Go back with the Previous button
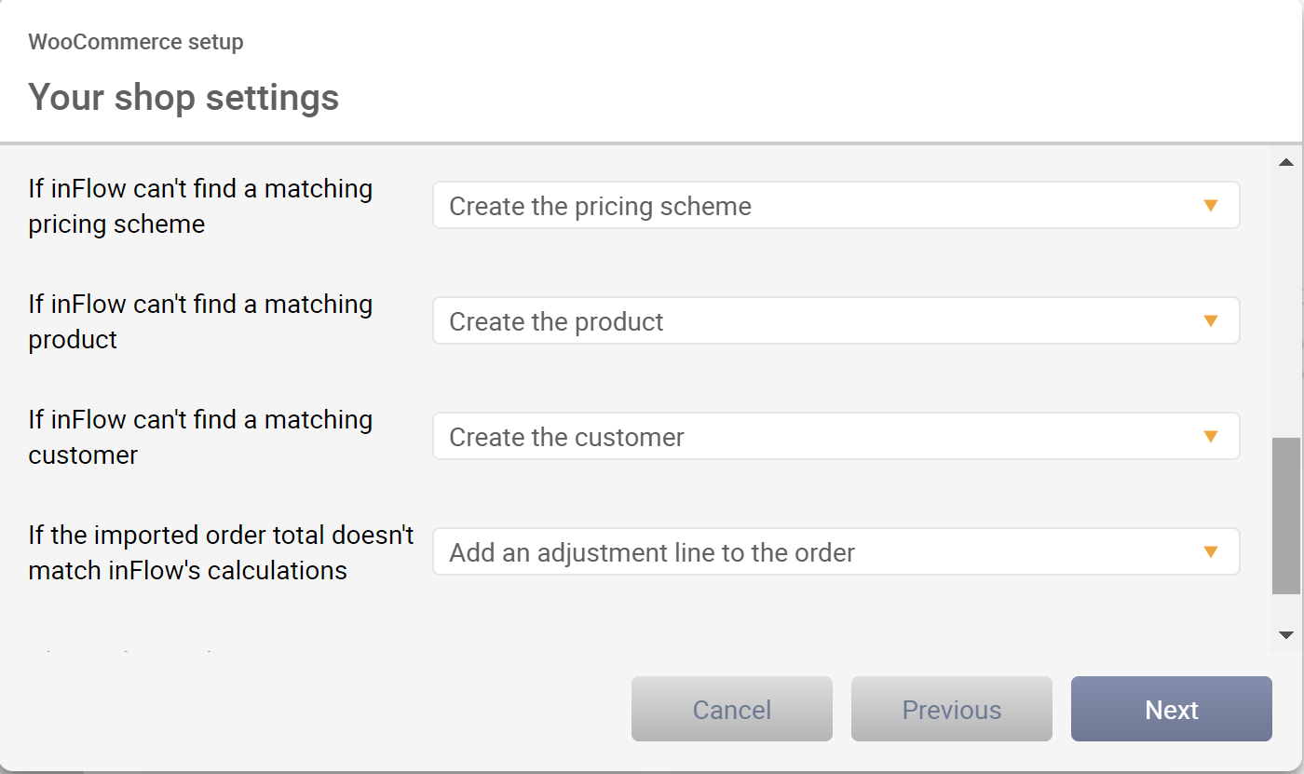Screen dimensions: 1304x774 [952, 709]
